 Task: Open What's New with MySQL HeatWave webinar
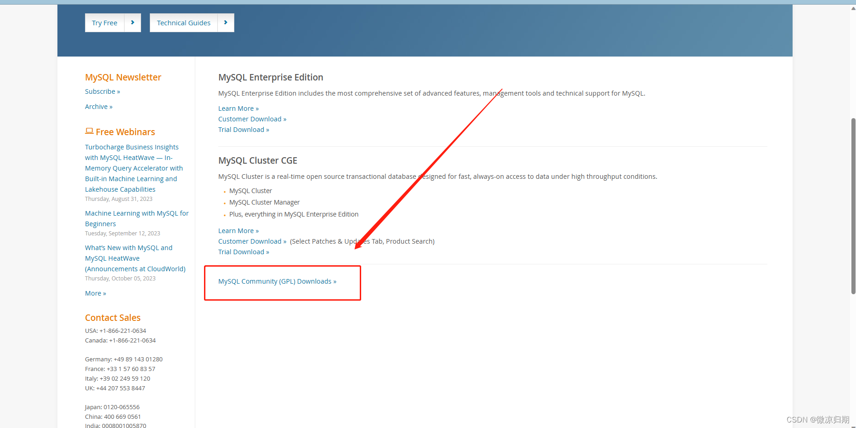pos(135,258)
